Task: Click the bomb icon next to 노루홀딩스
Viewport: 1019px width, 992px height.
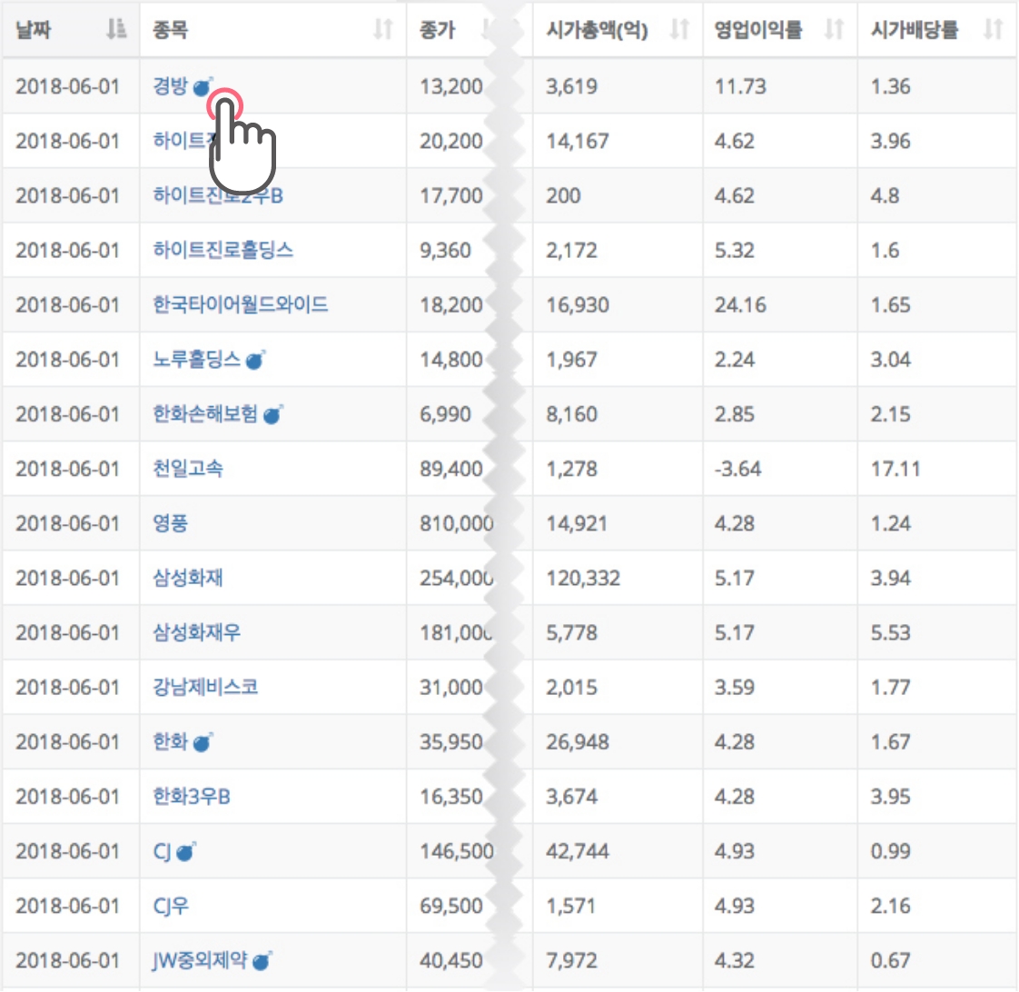Action: pos(255,360)
